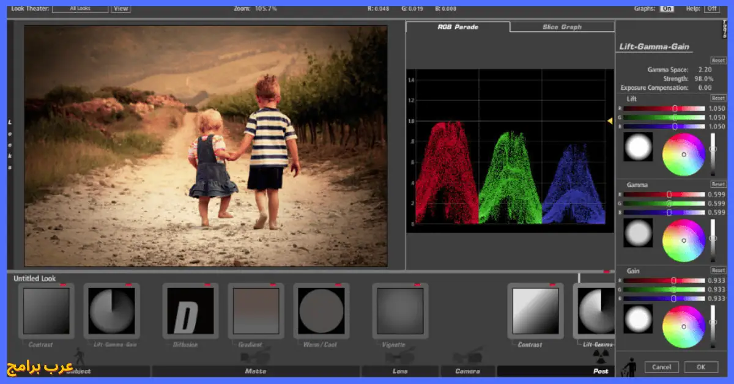This screenshot has width=734, height=384.
Task: Click Reset next to Gain
Action: (718, 270)
